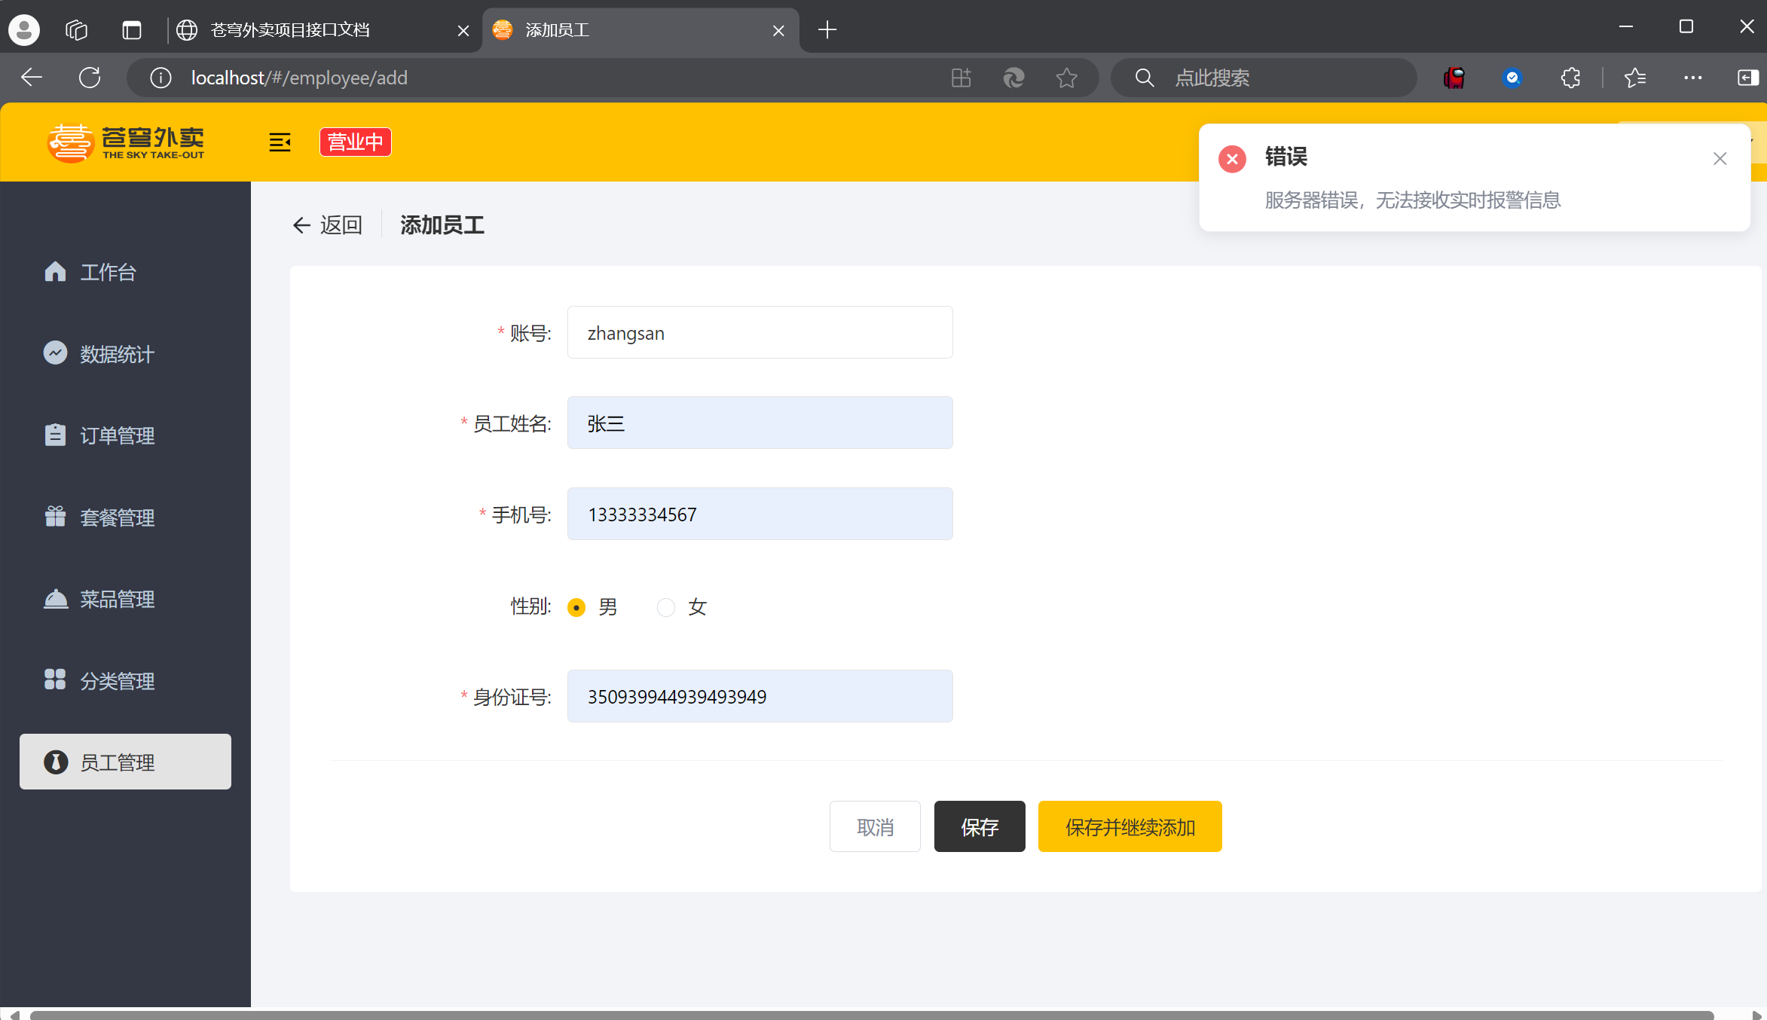Open 套餐管理 set meal management
This screenshot has width=1767, height=1020.
(116, 518)
